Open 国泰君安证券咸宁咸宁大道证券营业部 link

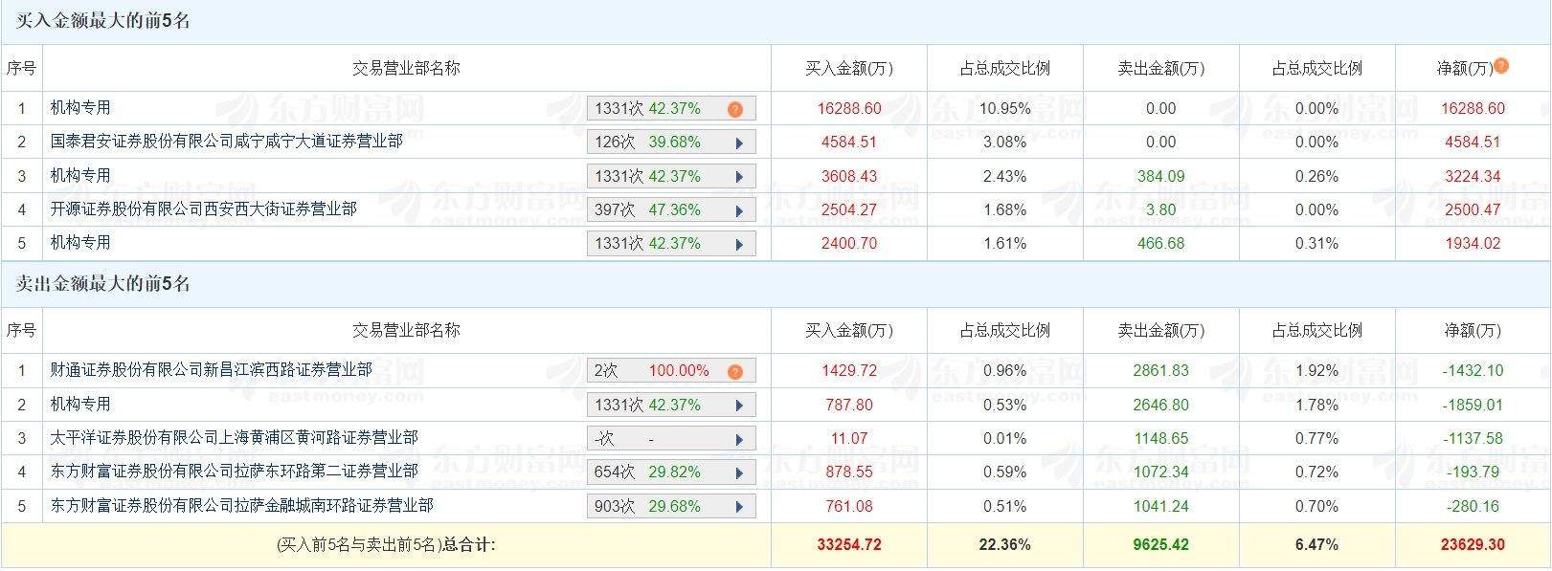226,142
